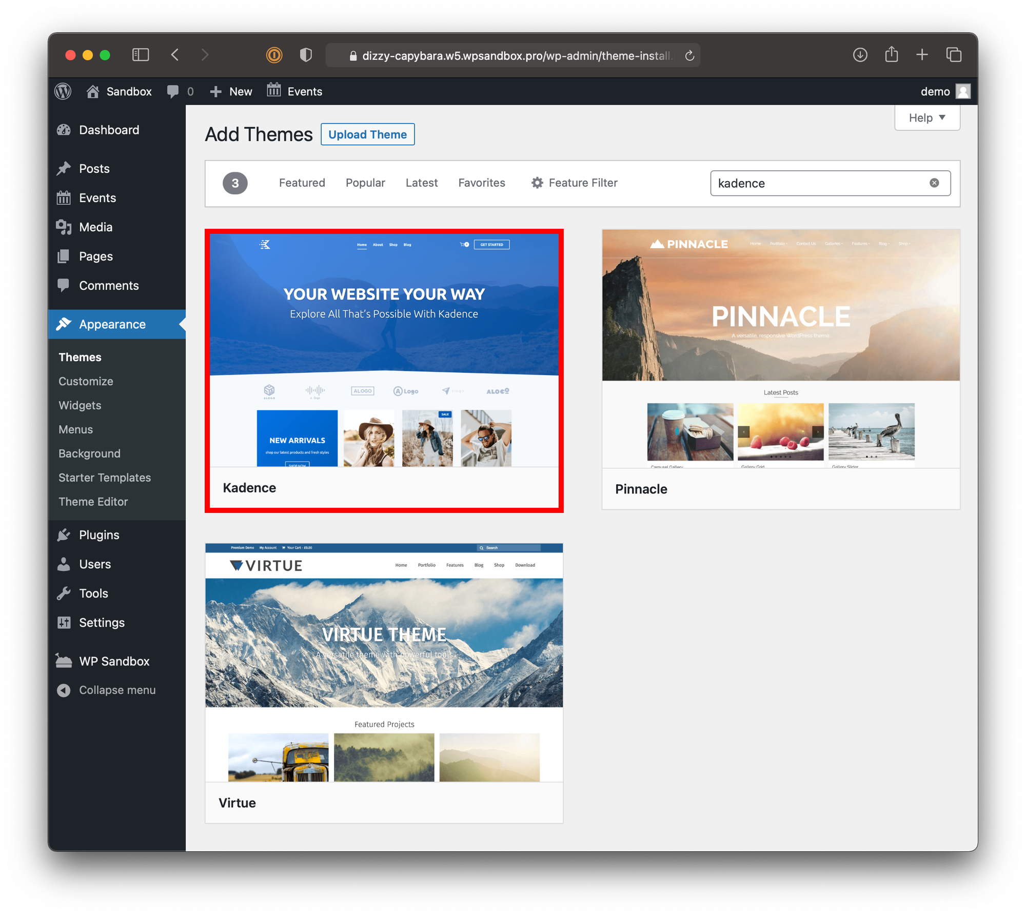Viewport: 1026px width, 915px height.
Task: Switch to the Latest tab
Action: tap(422, 183)
